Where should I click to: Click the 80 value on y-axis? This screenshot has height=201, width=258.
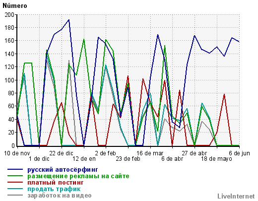(x=11, y=93)
